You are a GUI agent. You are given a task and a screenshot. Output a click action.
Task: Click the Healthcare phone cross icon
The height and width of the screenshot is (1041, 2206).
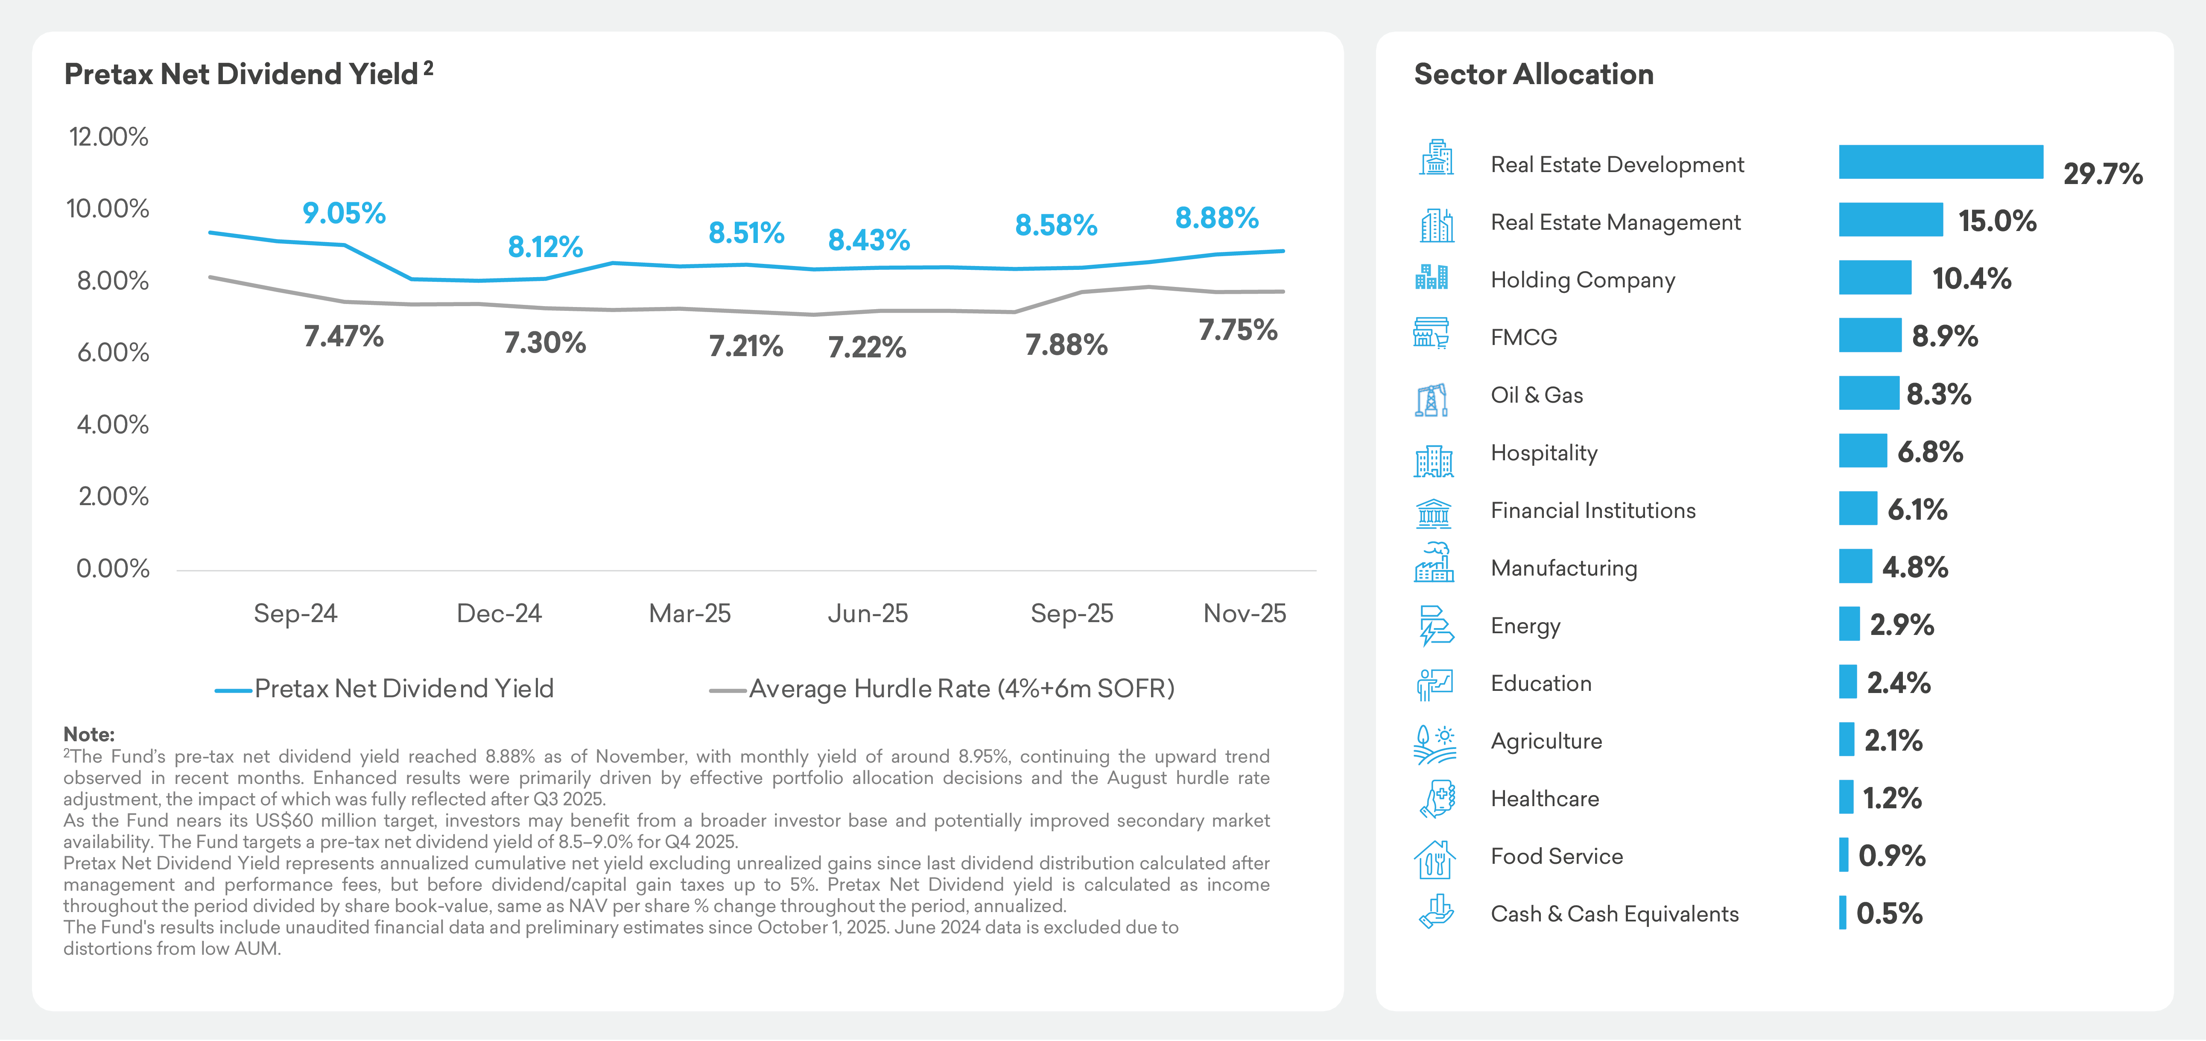point(1437,799)
